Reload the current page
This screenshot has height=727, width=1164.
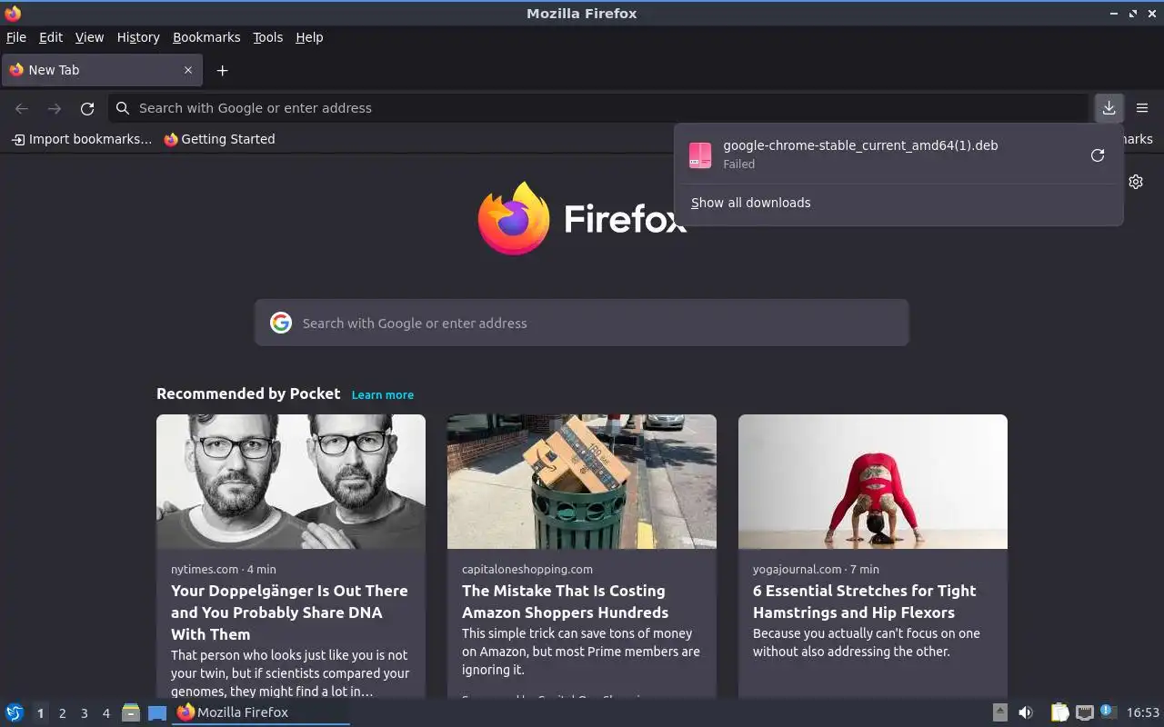(87, 108)
